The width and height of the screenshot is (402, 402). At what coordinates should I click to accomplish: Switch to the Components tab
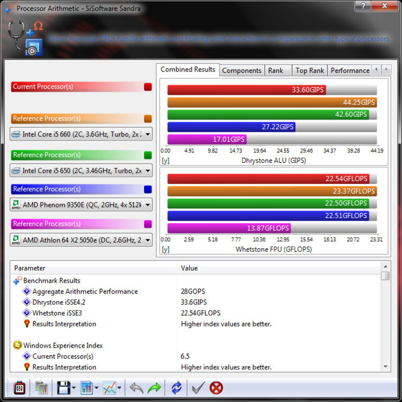pyautogui.click(x=242, y=70)
